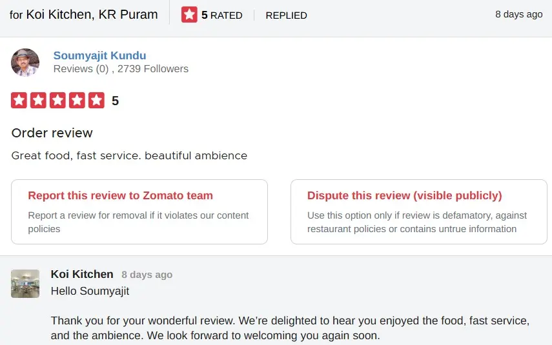The height and width of the screenshot is (345, 552).
Task: Click the Koi Kitchen restaurant avatar in reply
Action: (25, 284)
